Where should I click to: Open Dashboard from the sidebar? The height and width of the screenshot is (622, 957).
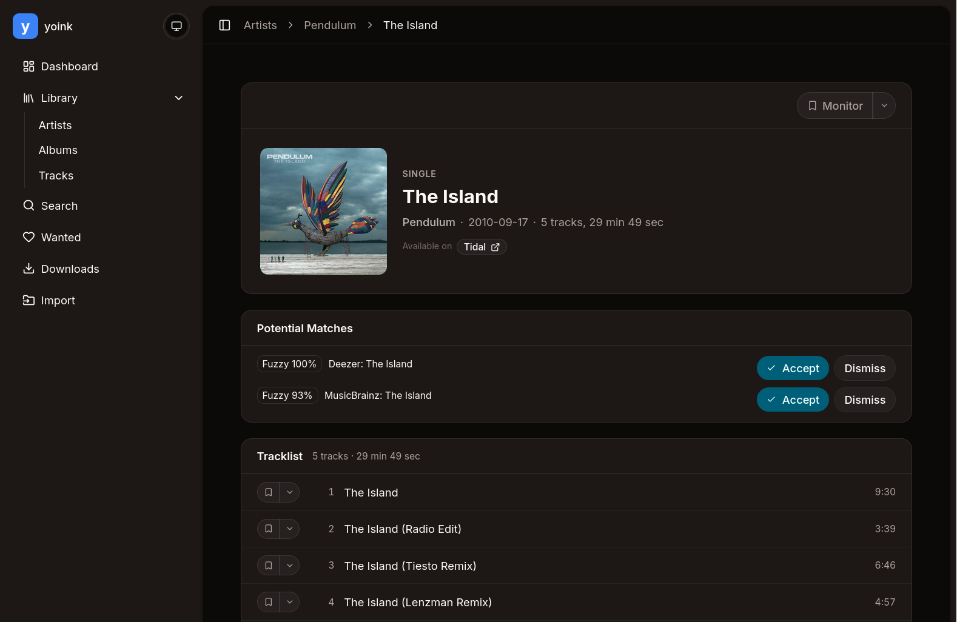(x=69, y=67)
